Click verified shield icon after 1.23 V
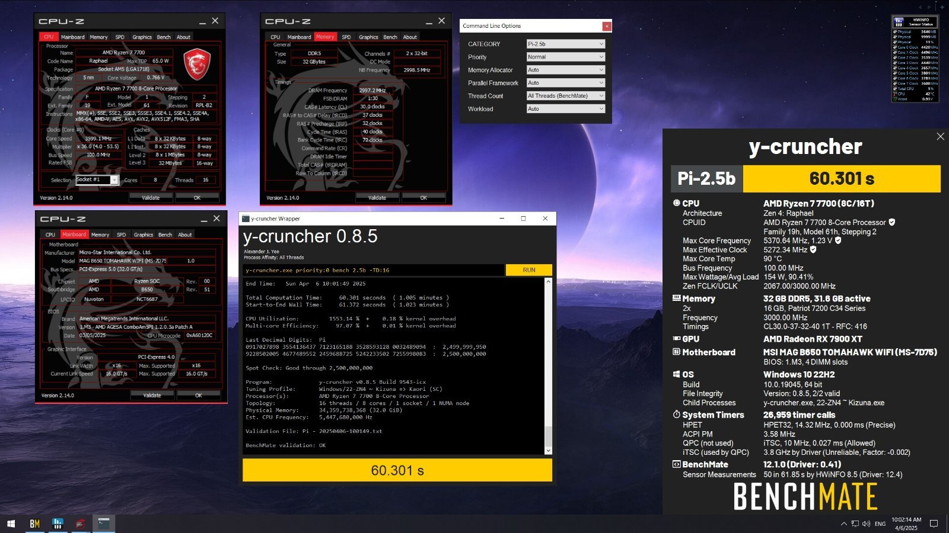Viewport: 949px width, 533px height. [x=838, y=240]
